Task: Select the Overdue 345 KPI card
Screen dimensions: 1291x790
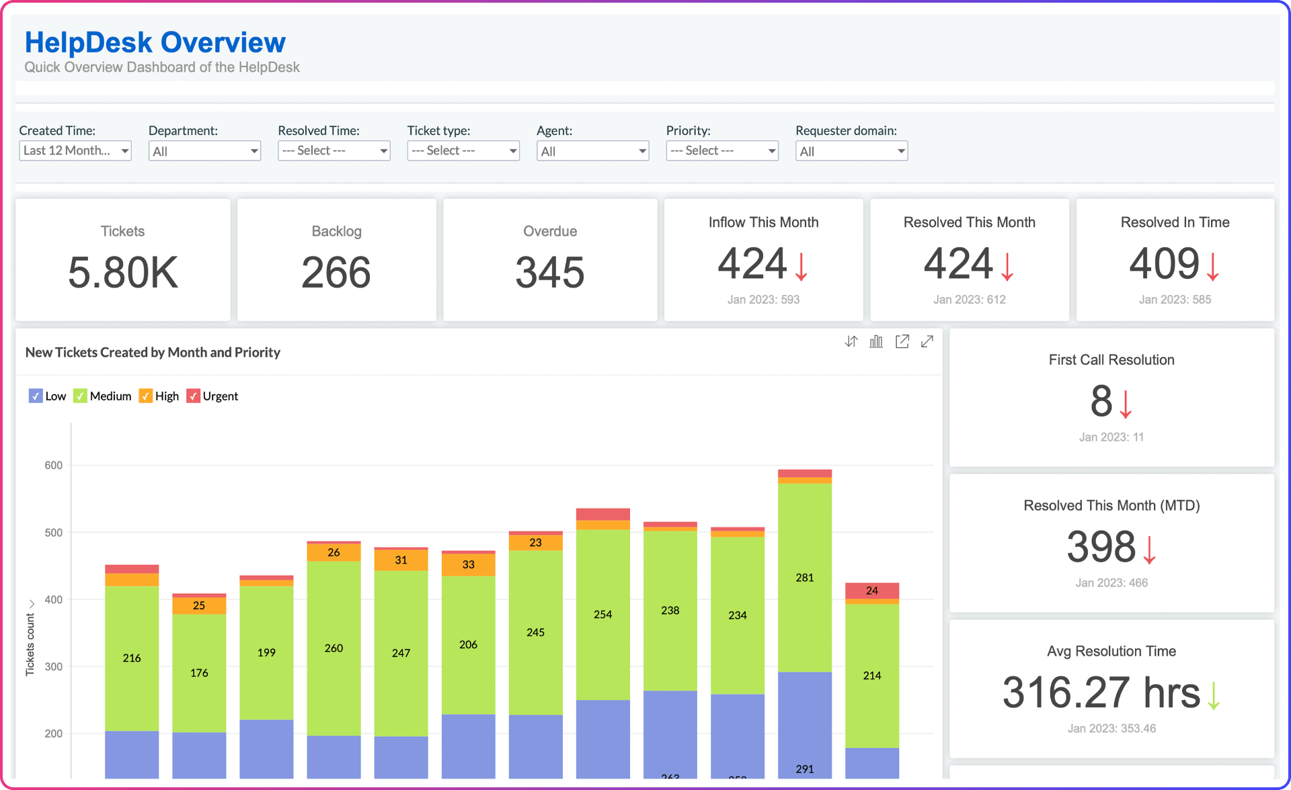Action: (550, 260)
